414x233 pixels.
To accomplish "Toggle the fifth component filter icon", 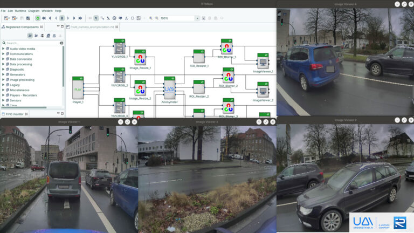I will point(54,36).
